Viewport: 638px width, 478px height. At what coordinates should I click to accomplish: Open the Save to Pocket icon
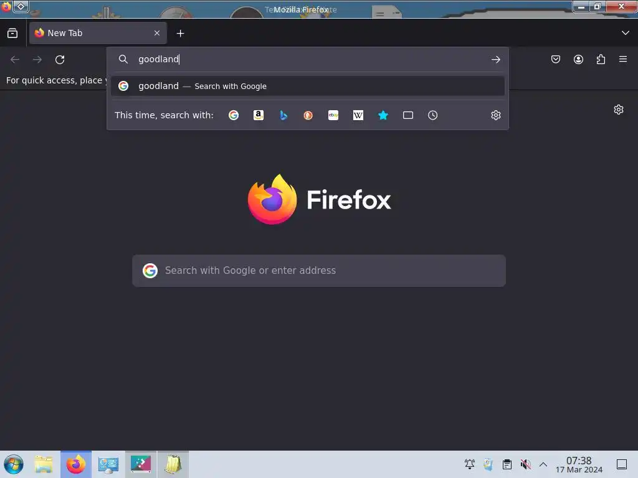pos(555,60)
